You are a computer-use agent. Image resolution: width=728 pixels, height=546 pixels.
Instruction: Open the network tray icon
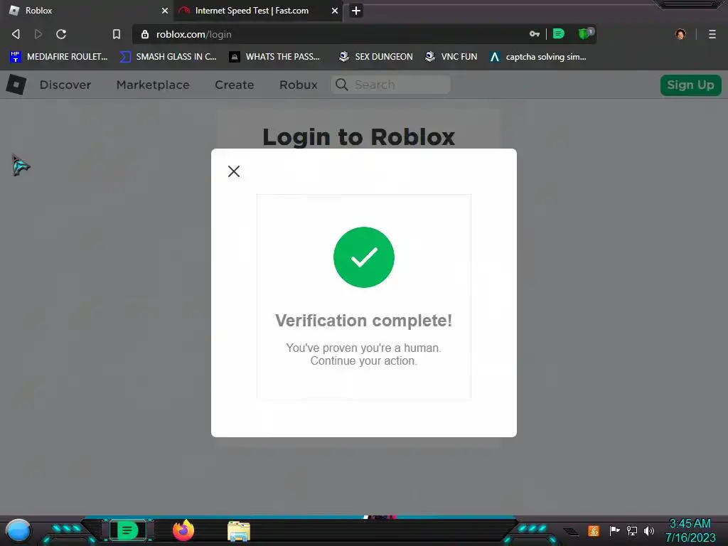coord(631,530)
